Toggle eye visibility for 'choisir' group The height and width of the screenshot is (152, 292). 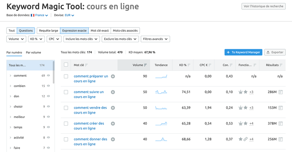(48, 107)
